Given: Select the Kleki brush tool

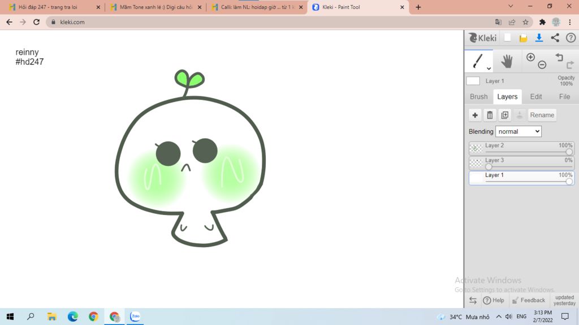Looking at the screenshot, I should coord(478,61).
